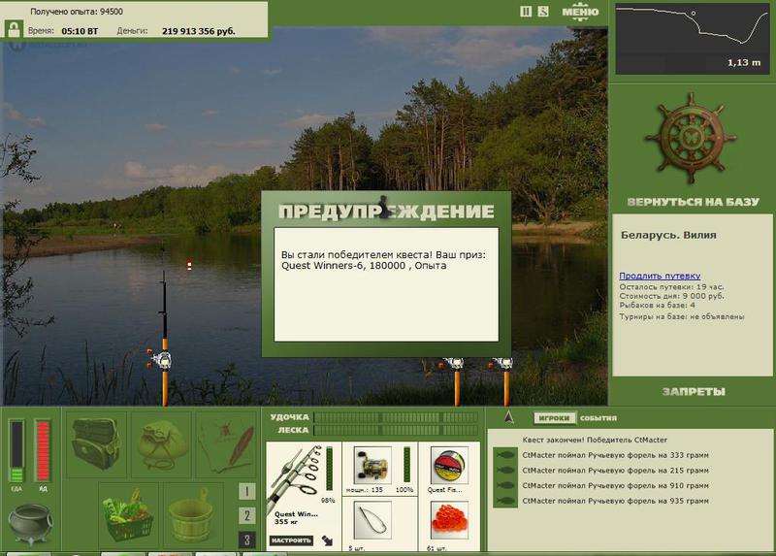The image size is (776, 556).
Task: Open the wooden bucket icon
Action: (x=192, y=514)
